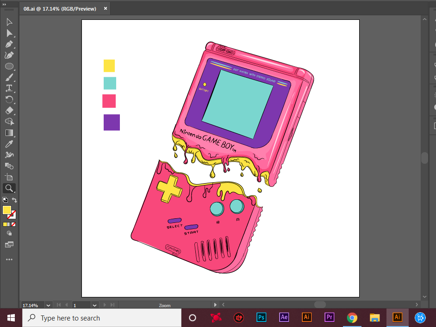Screen dimensions: 436x327
Task: Select the Eyedropper tool
Action: coord(9,144)
